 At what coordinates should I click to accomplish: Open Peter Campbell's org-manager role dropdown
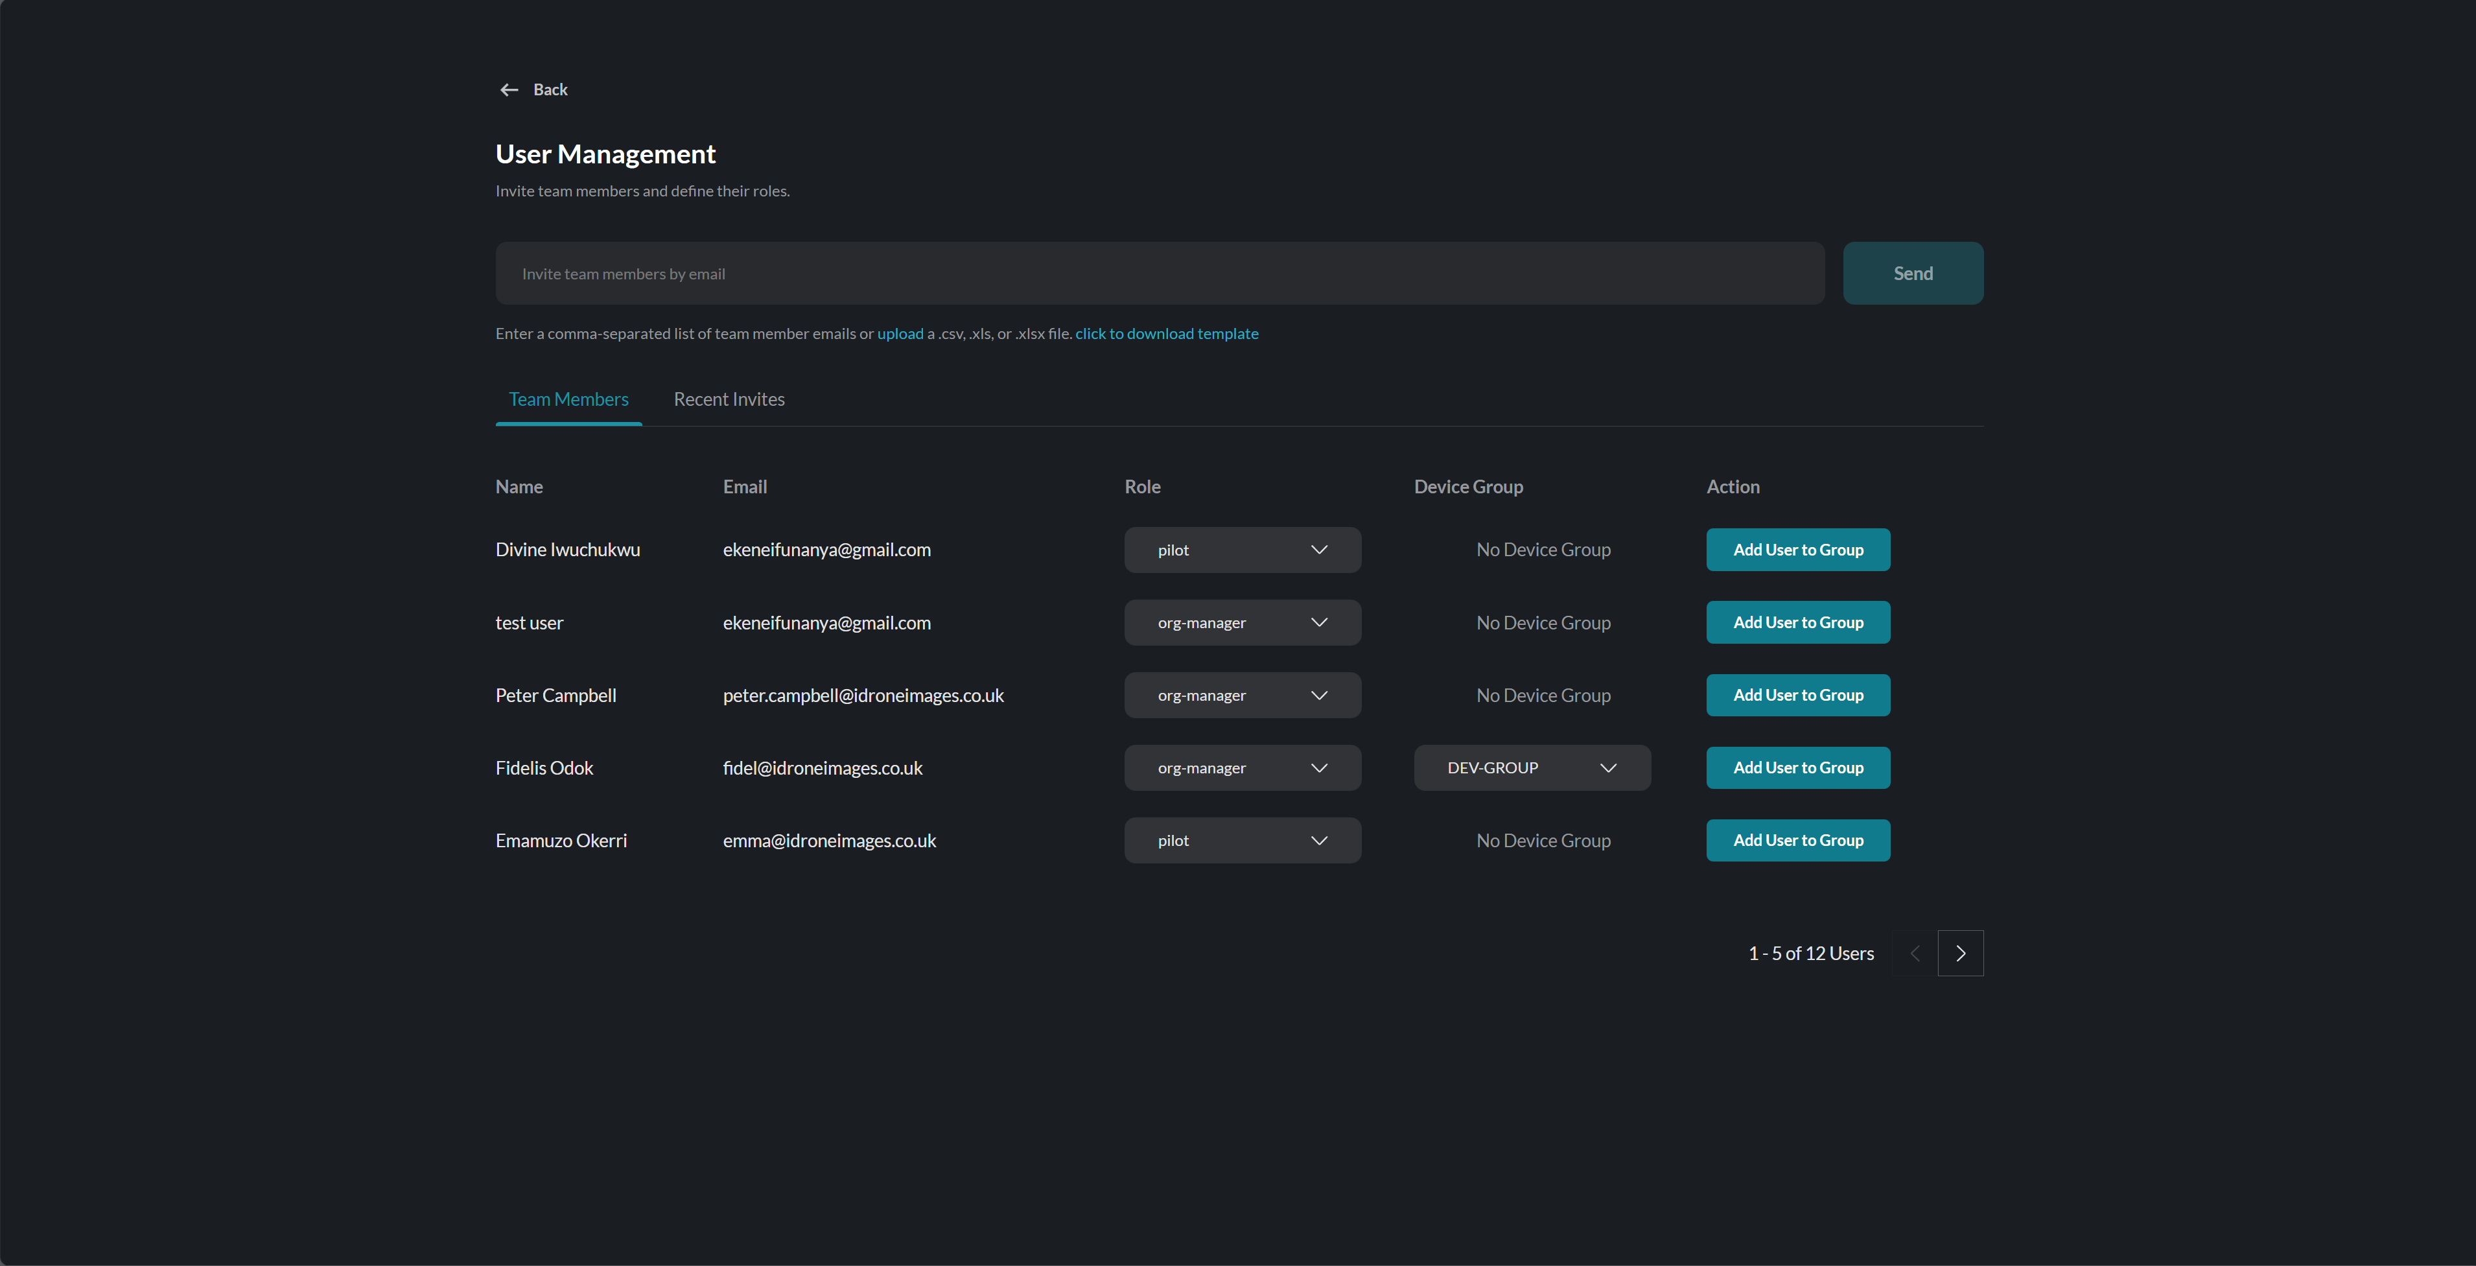[1242, 695]
